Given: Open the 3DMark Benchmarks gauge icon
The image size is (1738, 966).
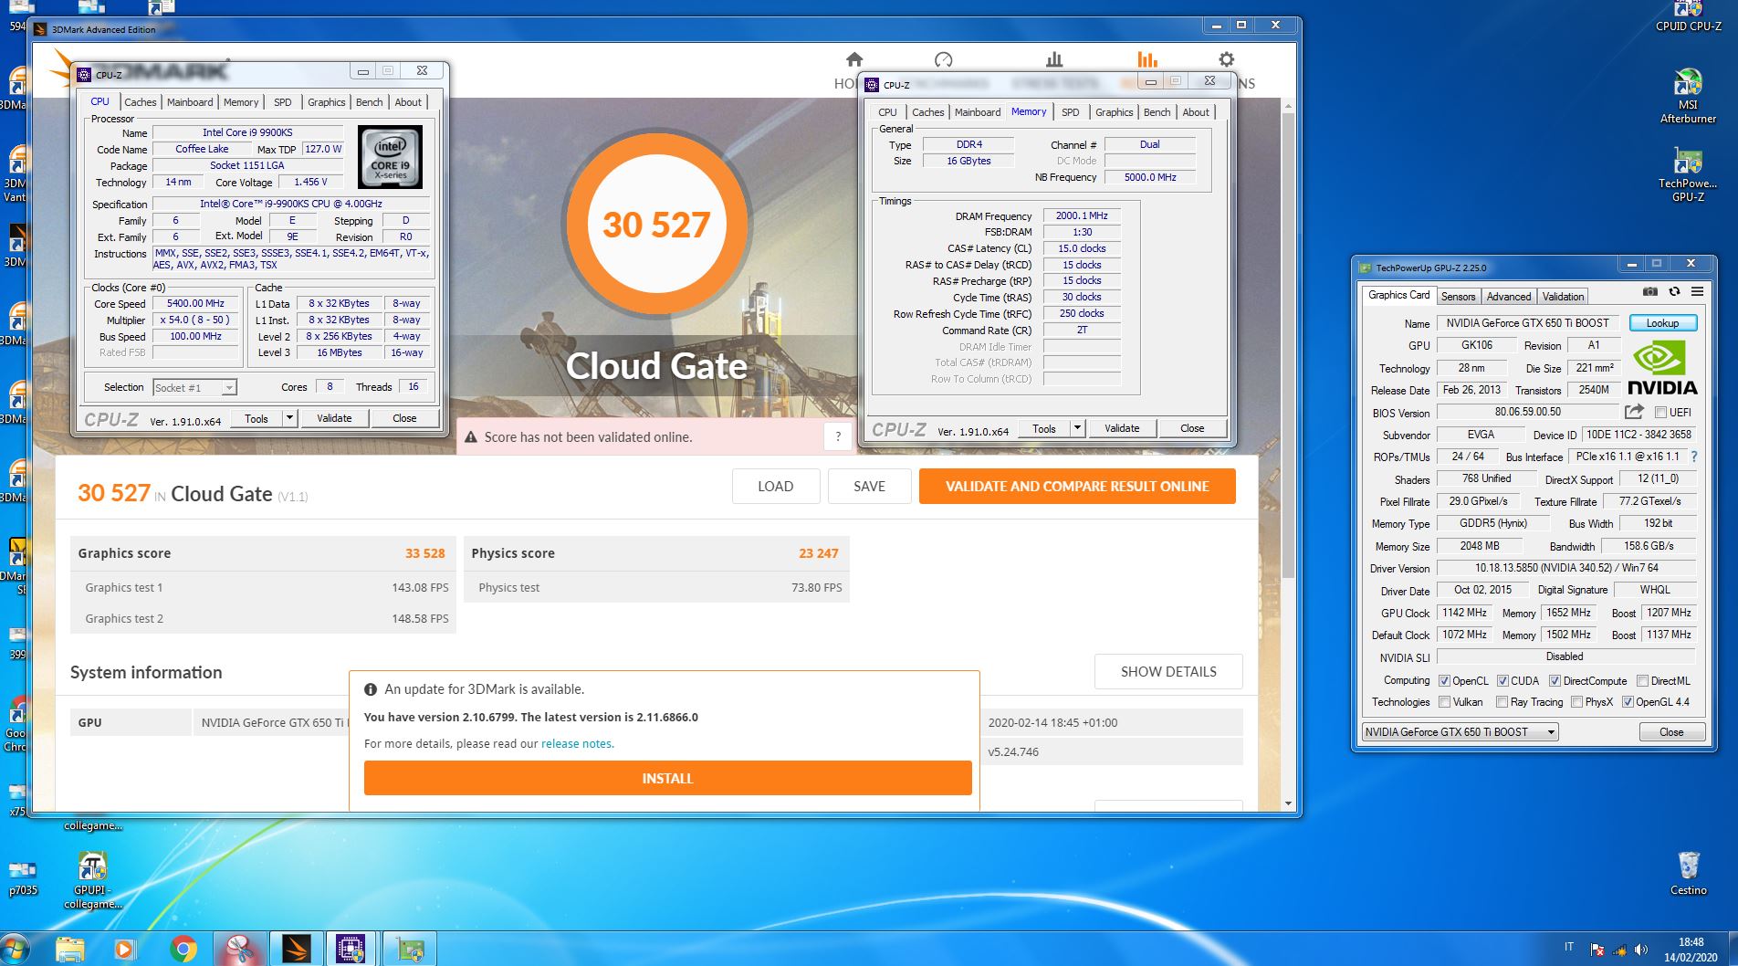Looking at the screenshot, I should pos(944,60).
